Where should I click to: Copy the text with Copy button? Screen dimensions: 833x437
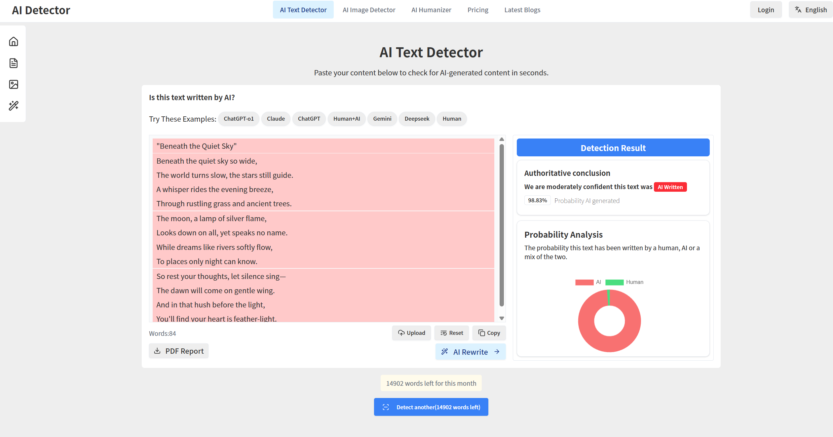(489, 333)
